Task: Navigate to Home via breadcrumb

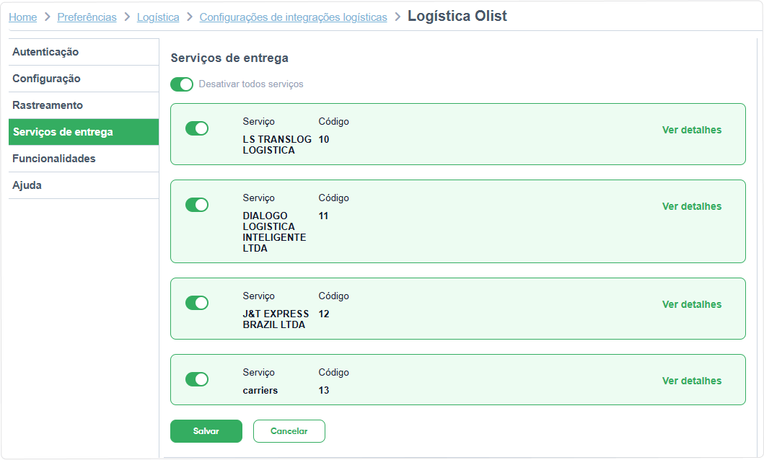Action: [x=22, y=17]
